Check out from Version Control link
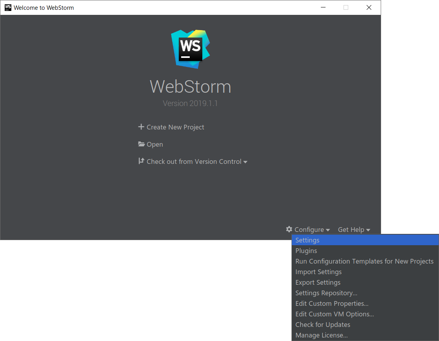The width and height of the screenshot is (439, 341). pyautogui.click(x=194, y=162)
